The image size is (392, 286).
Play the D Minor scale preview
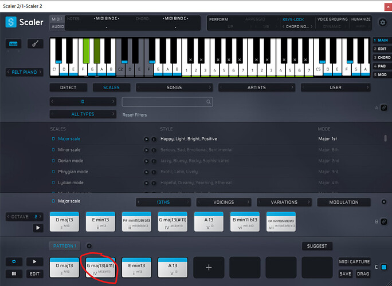point(146,150)
